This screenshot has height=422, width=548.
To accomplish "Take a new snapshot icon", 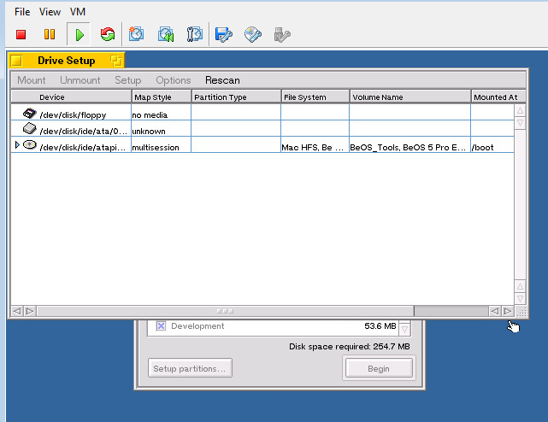I will click(x=137, y=35).
